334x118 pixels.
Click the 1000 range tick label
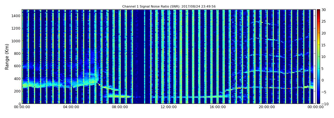point(16,41)
